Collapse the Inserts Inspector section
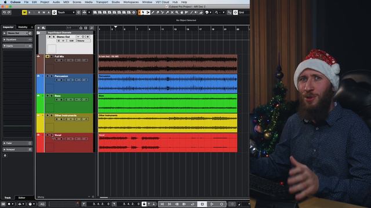 [x=5, y=46]
